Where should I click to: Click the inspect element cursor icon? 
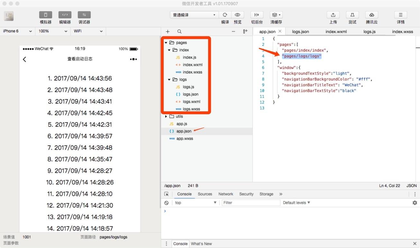click(x=166, y=194)
